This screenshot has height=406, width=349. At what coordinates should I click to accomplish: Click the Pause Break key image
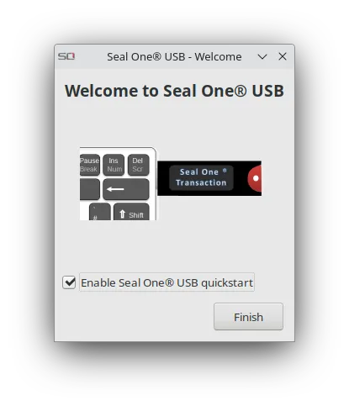click(x=90, y=165)
